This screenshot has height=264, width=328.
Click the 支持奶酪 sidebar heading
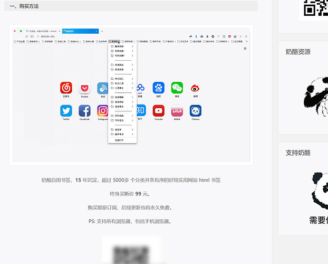click(x=298, y=153)
